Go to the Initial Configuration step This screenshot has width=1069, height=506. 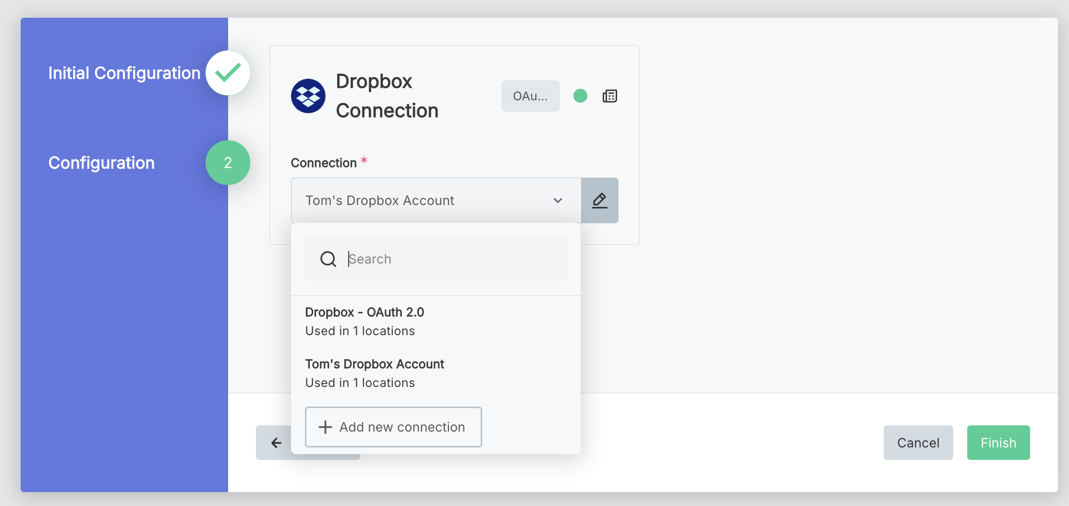tap(124, 72)
